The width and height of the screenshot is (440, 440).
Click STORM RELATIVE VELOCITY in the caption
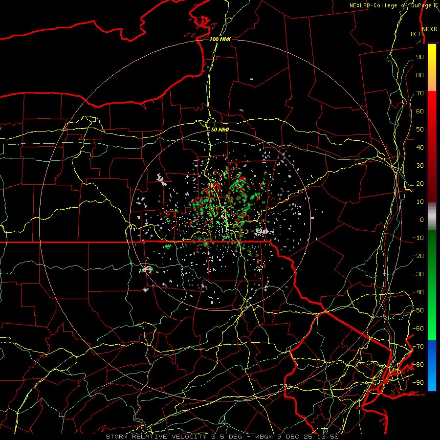156,437
